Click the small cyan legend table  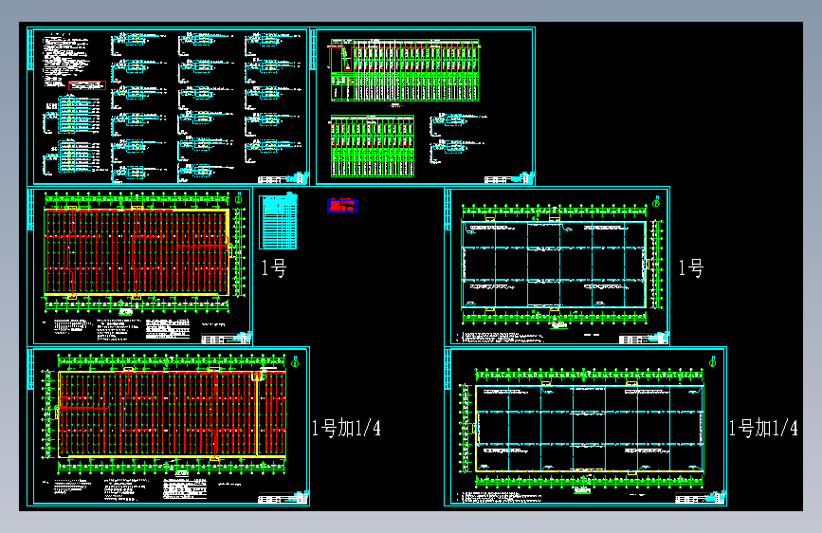pyautogui.click(x=279, y=221)
